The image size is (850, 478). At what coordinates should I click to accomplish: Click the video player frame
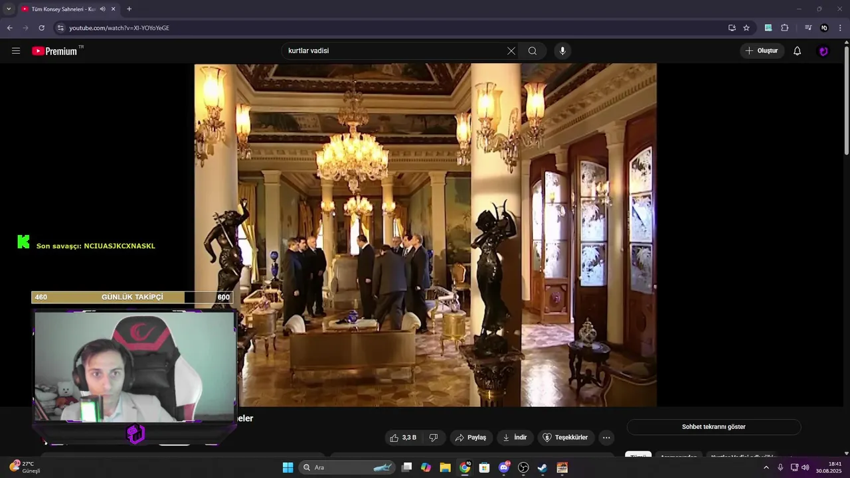point(426,235)
